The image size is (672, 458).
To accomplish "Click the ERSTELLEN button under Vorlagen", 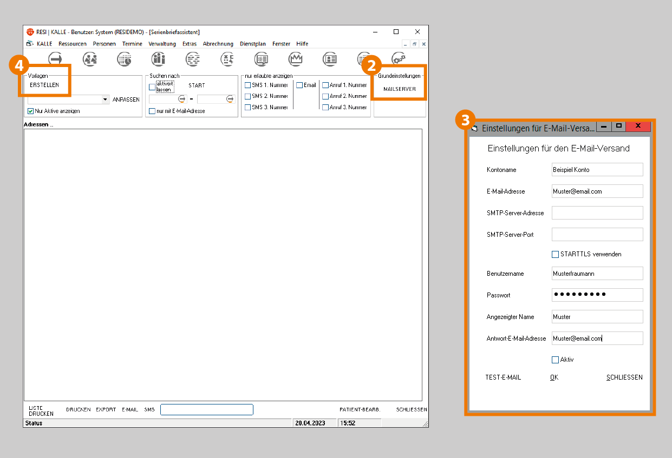I will tap(44, 85).
